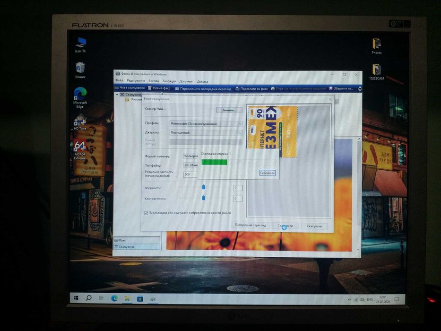Screen dimensions: 441x331
Task: Click Зберегти як toolbar button
Action: 341,89
